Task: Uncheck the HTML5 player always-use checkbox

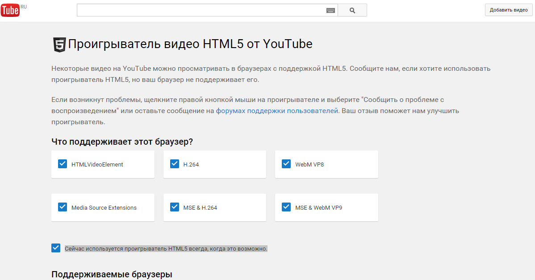Action: point(56,248)
